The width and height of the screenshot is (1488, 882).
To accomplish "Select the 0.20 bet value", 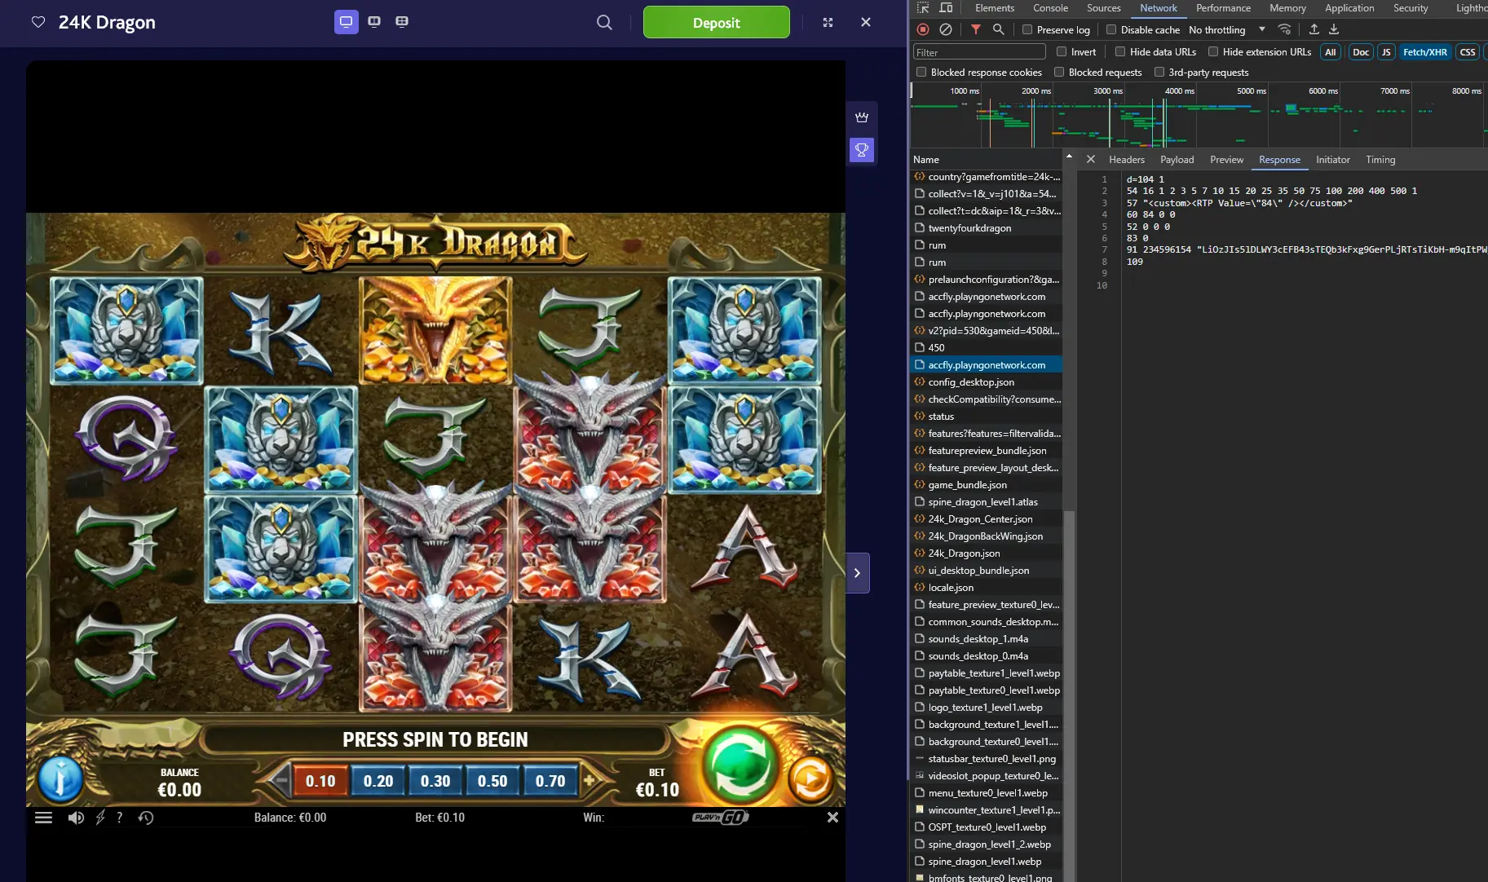I will click(x=378, y=780).
